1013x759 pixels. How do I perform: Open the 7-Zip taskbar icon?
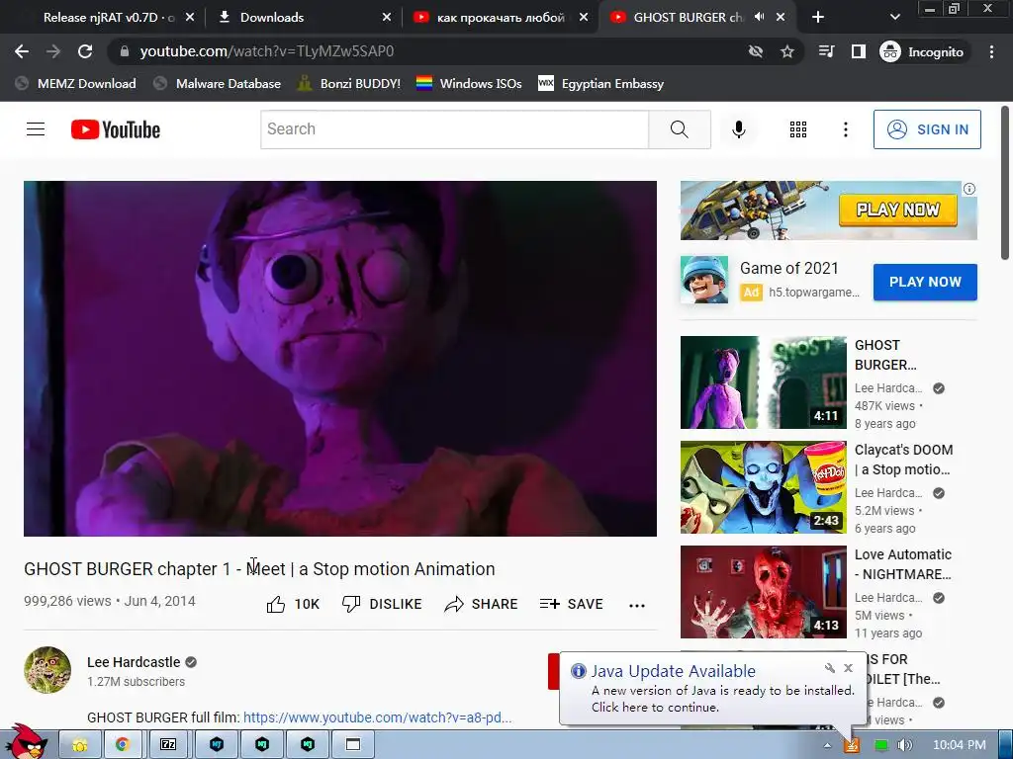[168, 745]
